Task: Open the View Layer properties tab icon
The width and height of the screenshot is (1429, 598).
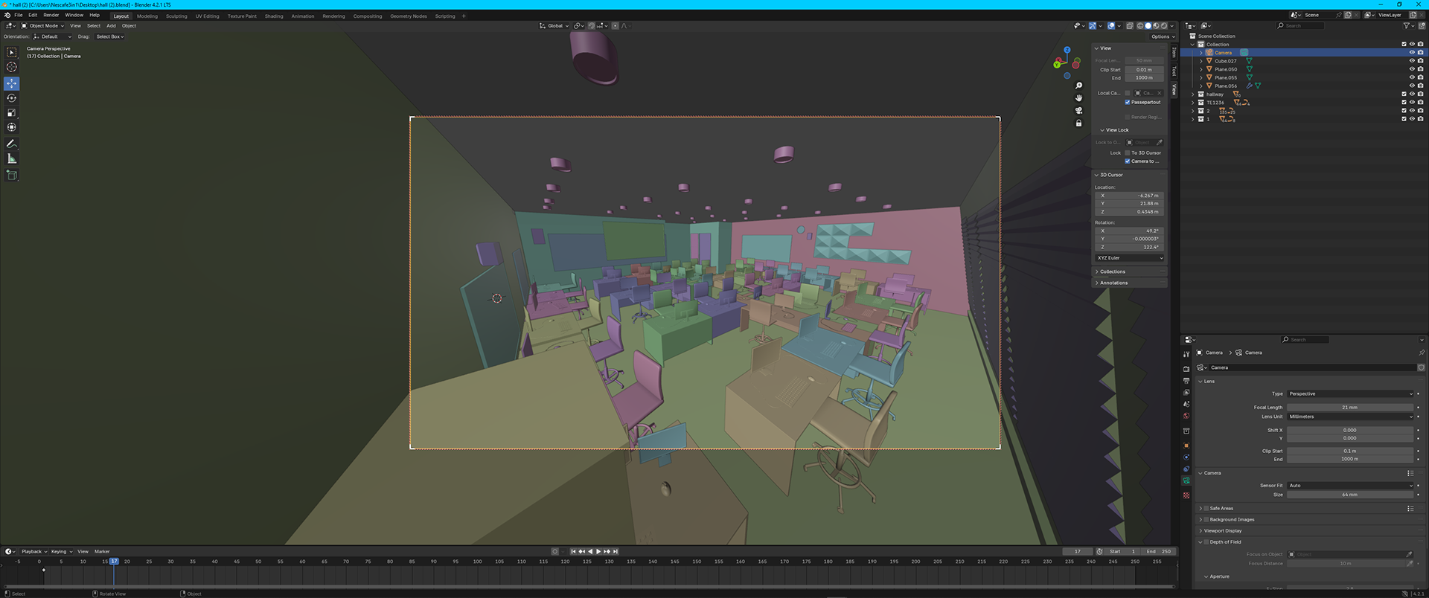Action: 1186,393
